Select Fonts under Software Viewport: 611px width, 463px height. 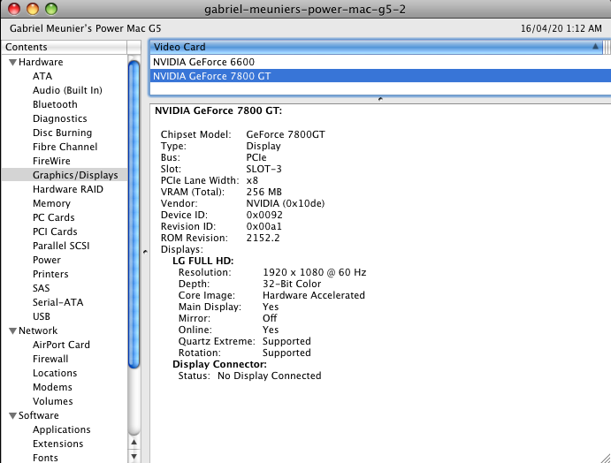[45, 458]
